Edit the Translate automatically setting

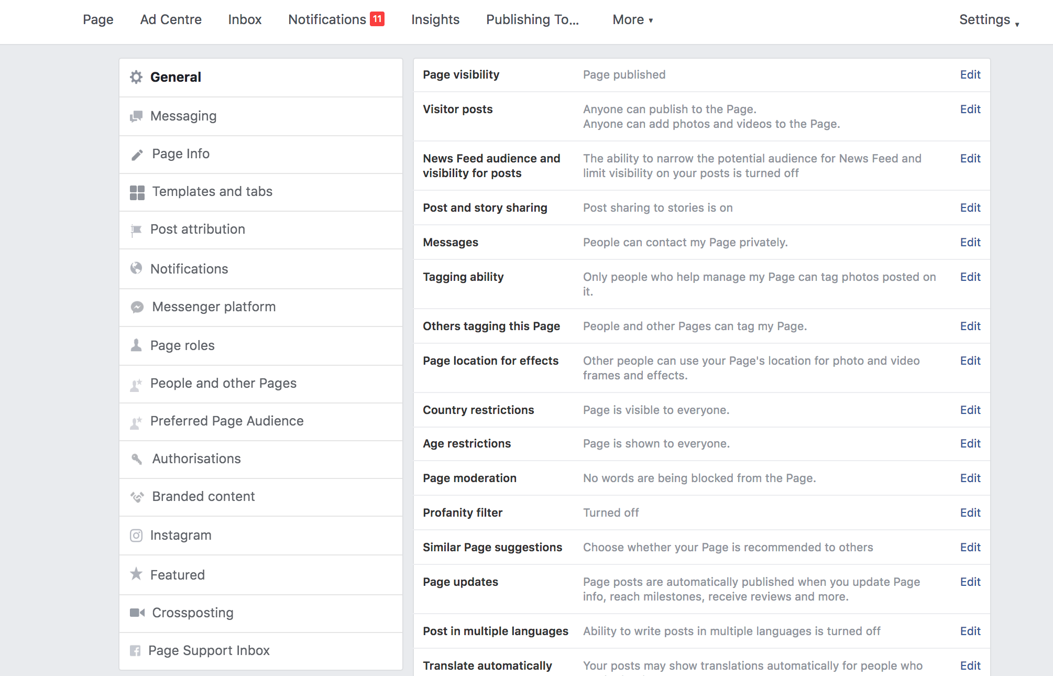click(970, 666)
